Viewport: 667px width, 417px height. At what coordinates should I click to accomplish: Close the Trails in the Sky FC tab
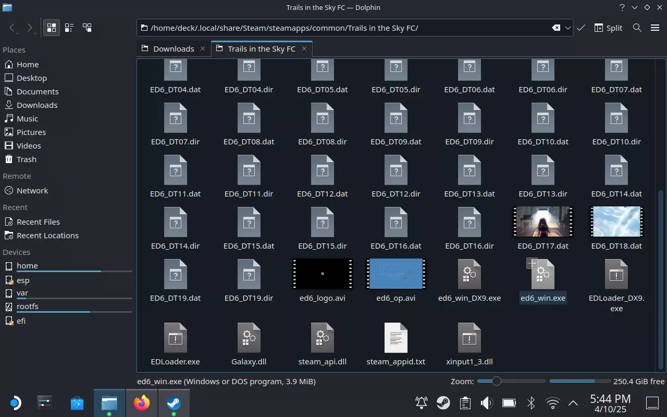(304, 48)
